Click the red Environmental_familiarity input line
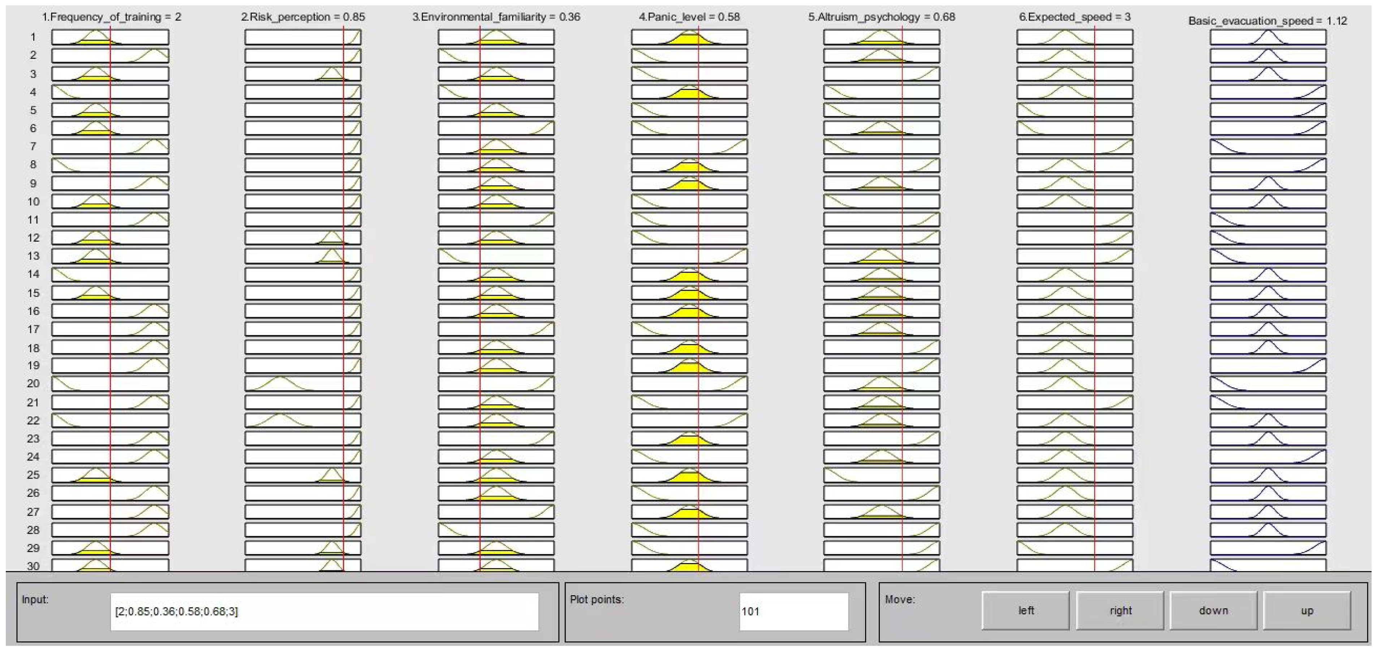The width and height of the screenshot is (1377, 653). tap(480, 299)
